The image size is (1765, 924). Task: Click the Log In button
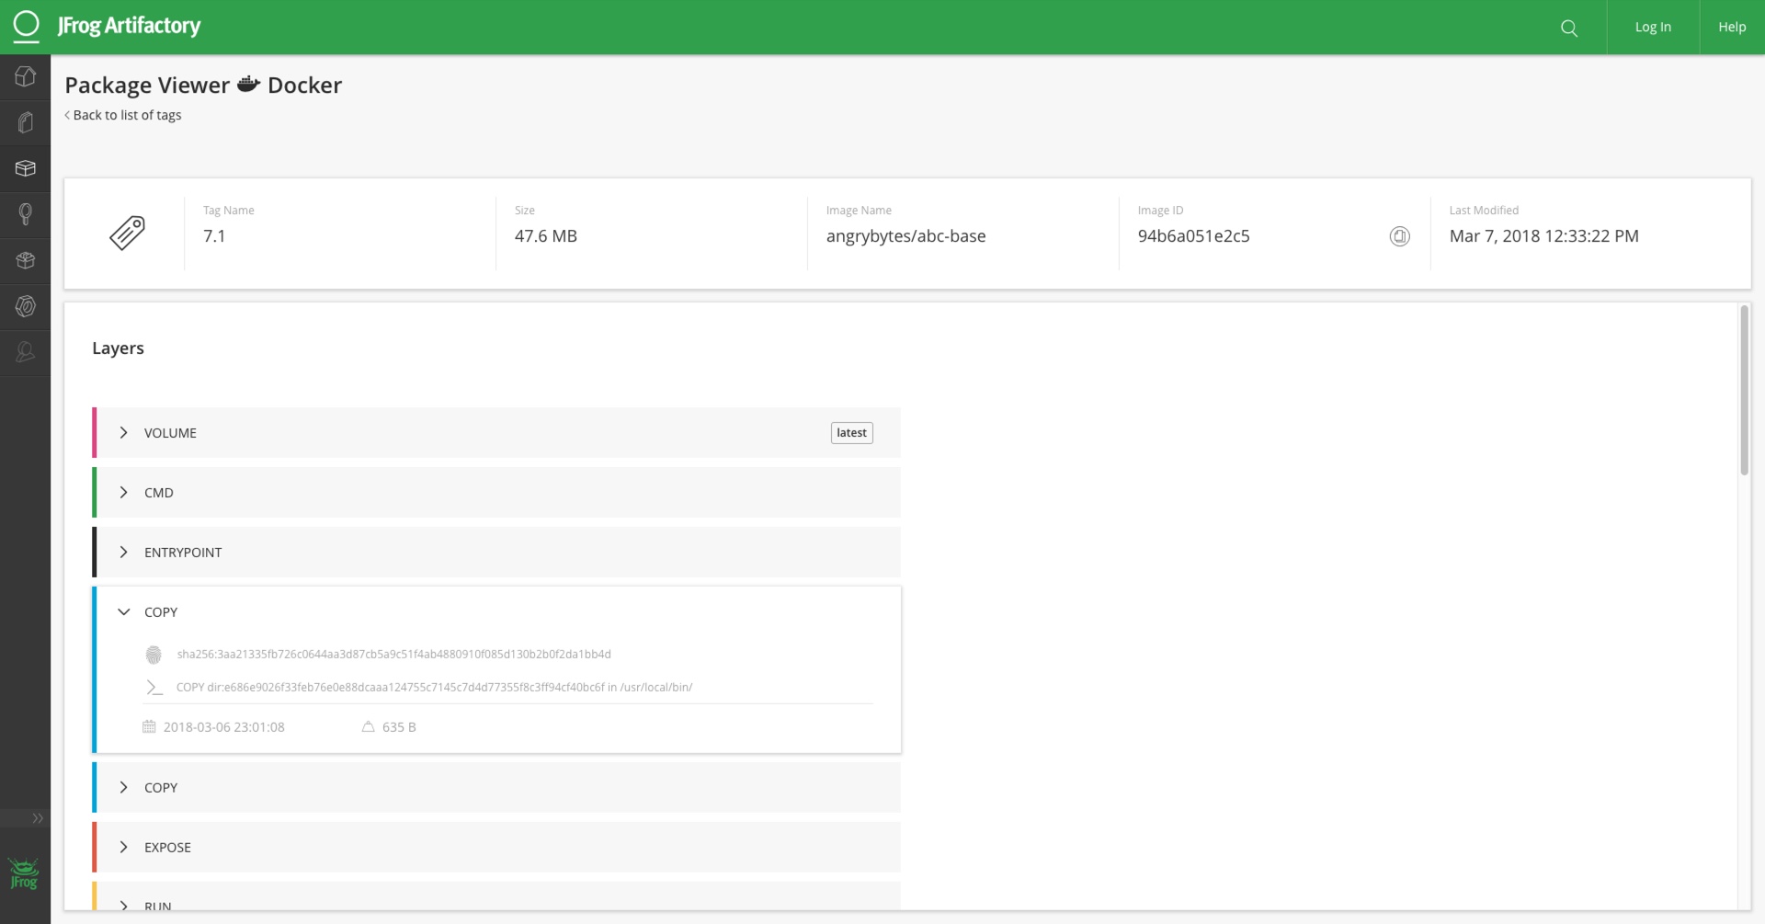(x=1652, y=27)
